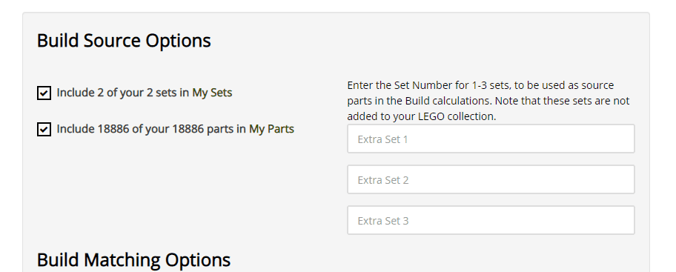The image size is (676, 272).
Task: Click the checkmark icon beside My Parts
Action: 44,129
